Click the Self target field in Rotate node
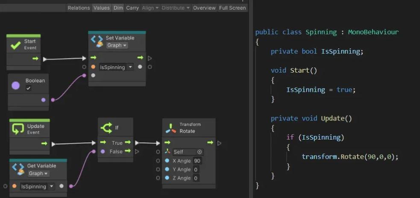Viewport: 420px width, 198px height. tap(188, 152)
